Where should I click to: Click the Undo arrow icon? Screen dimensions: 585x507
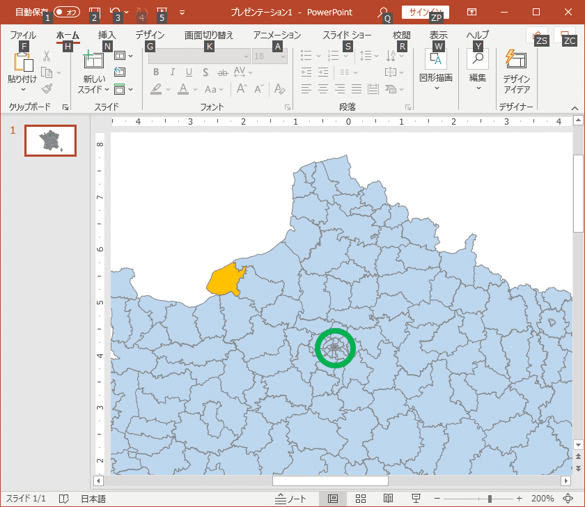pos(116,13)
